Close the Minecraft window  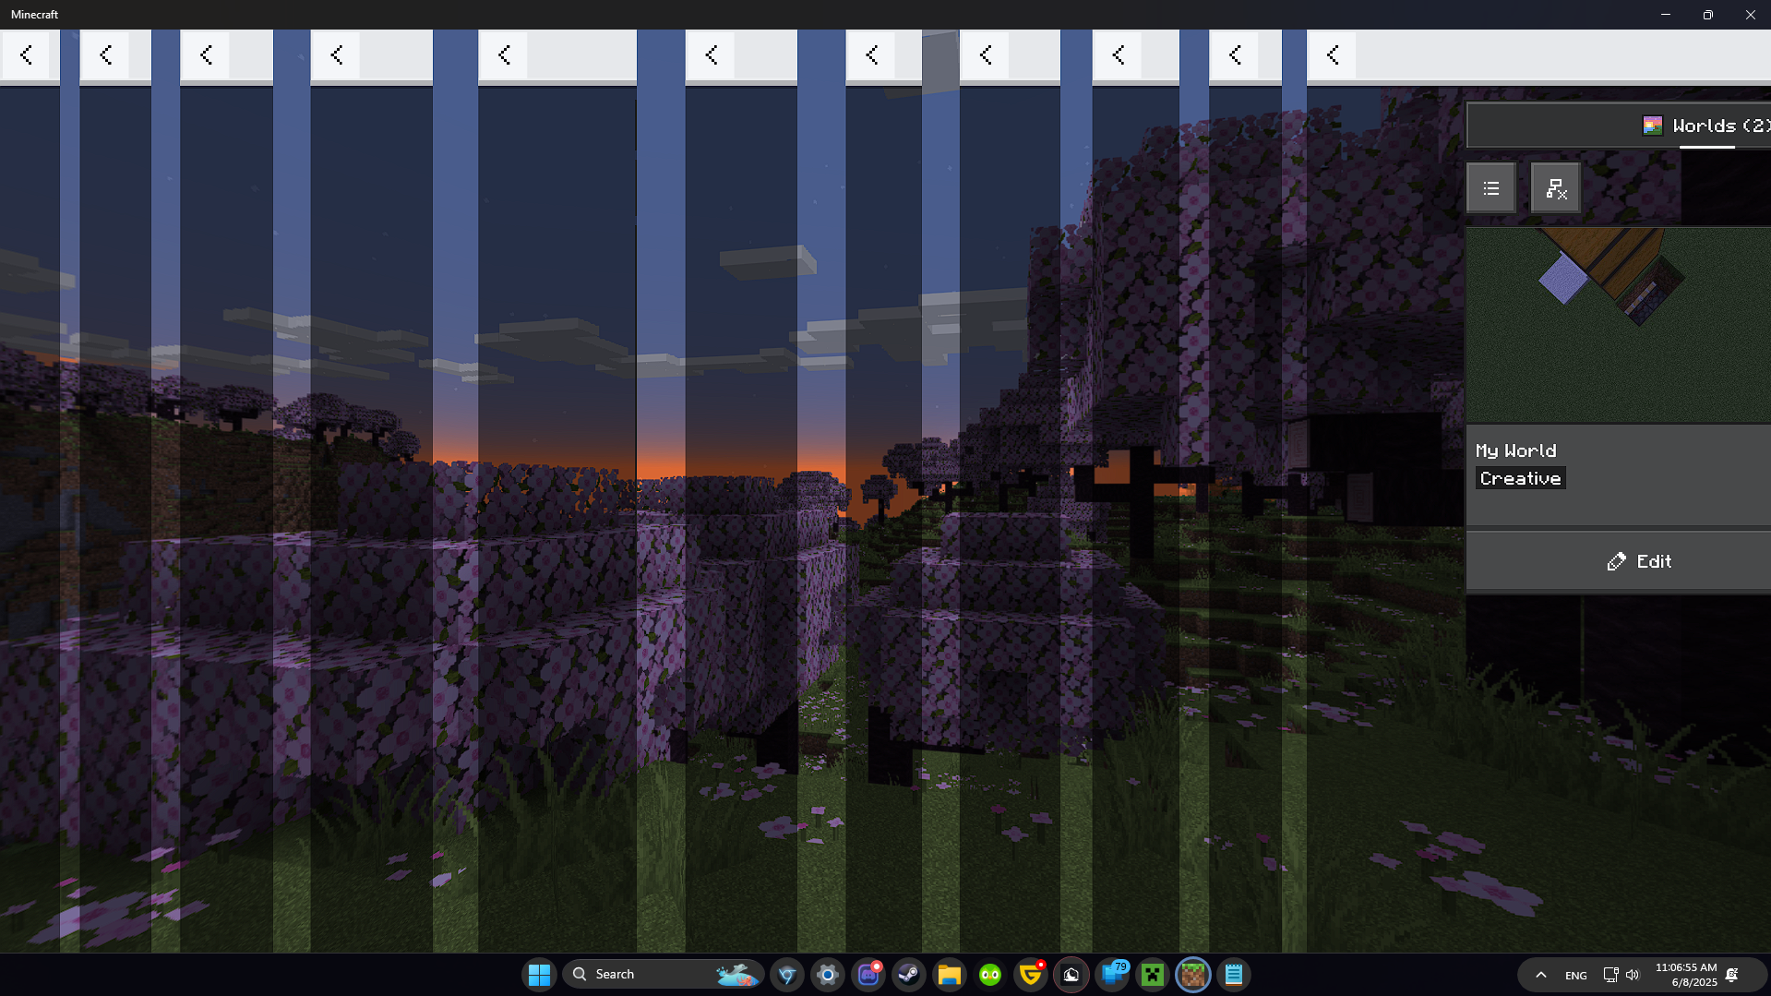[x=1751, y=15]
